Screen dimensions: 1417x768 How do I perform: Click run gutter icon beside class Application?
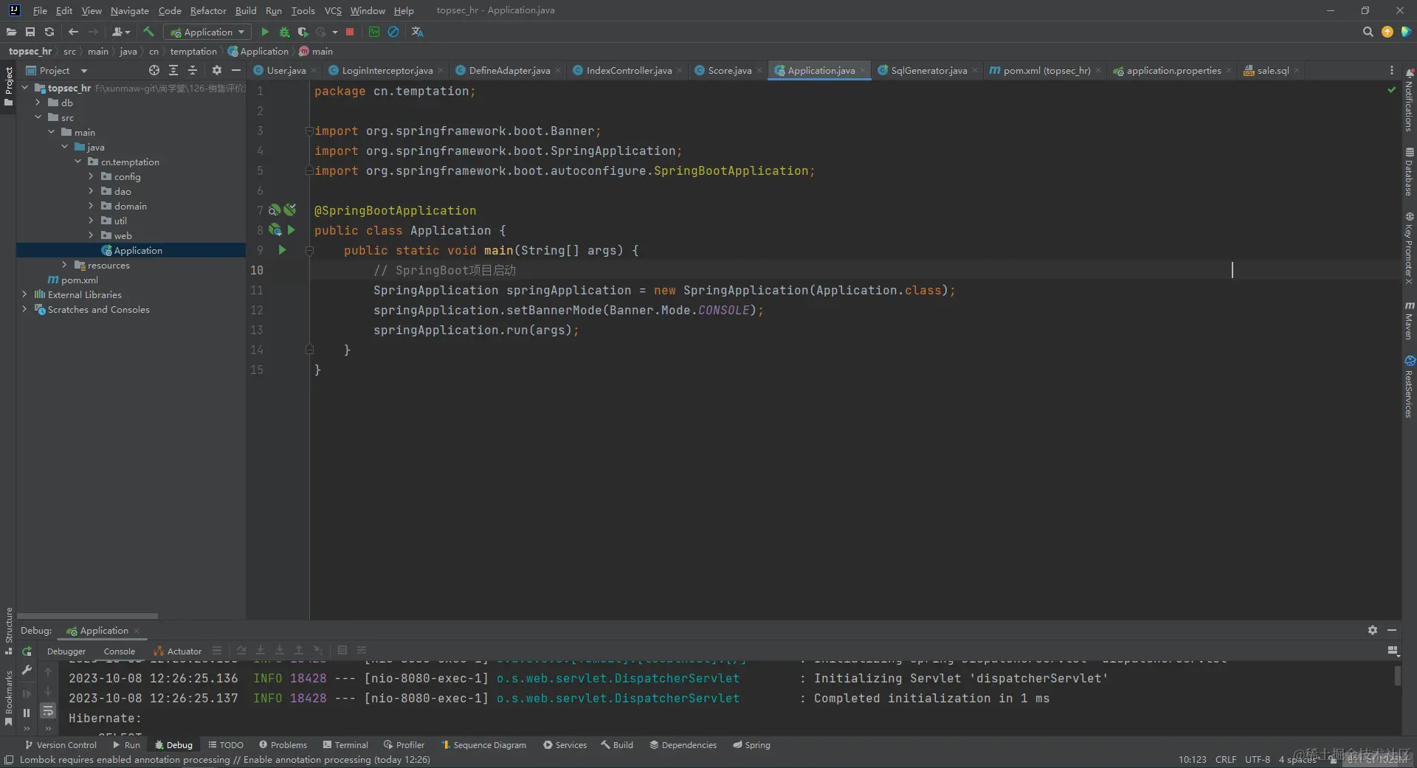(291, 230)
